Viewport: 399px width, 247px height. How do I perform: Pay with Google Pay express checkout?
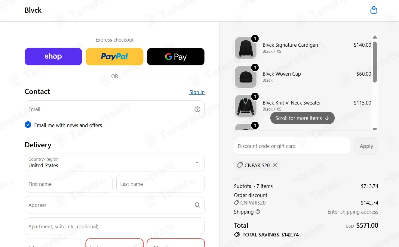point(176,57)
